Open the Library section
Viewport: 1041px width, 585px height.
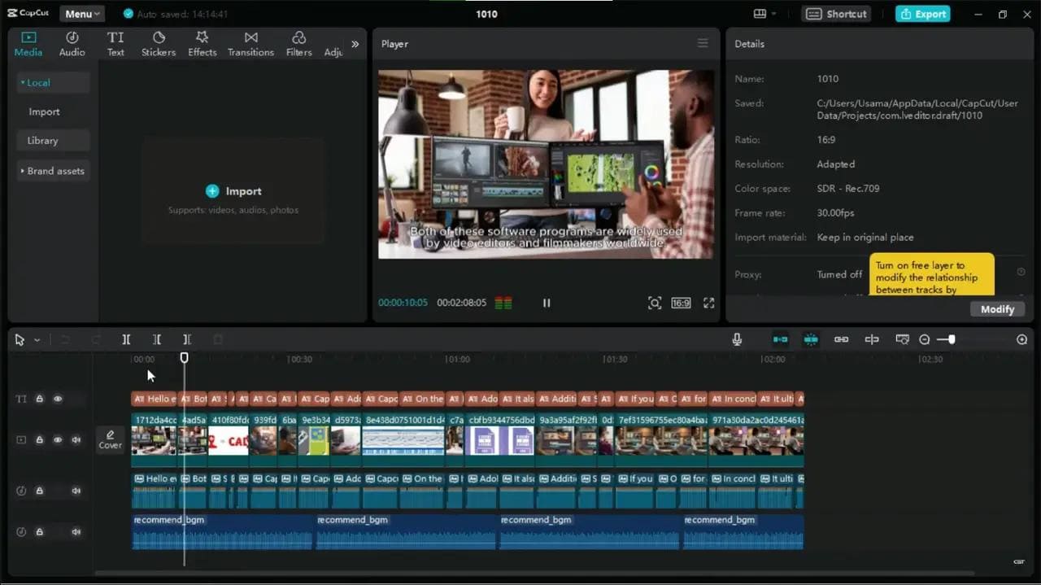[53, 140]
